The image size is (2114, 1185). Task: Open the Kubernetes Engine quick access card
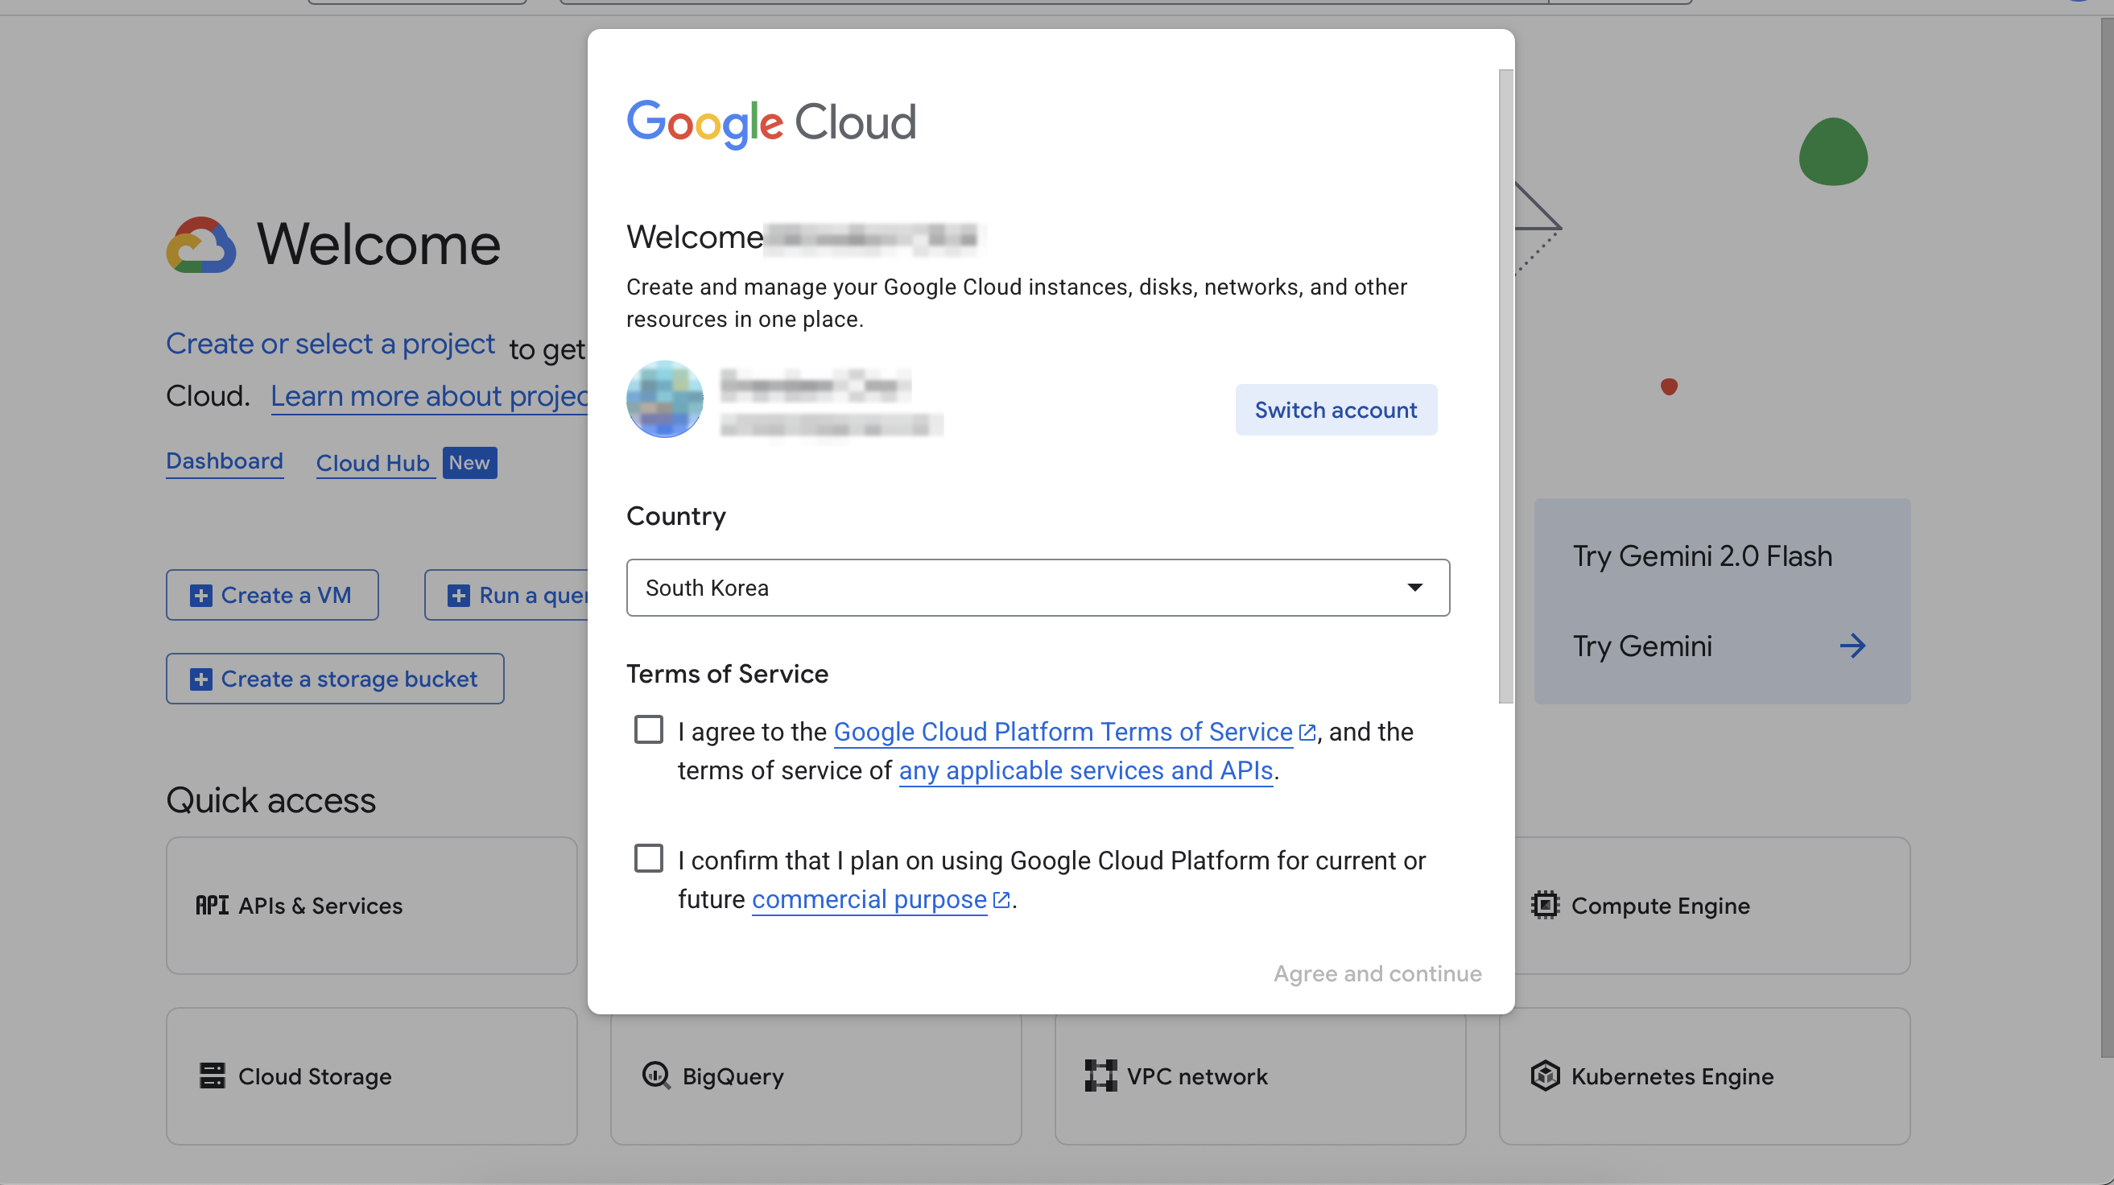1704,1076
